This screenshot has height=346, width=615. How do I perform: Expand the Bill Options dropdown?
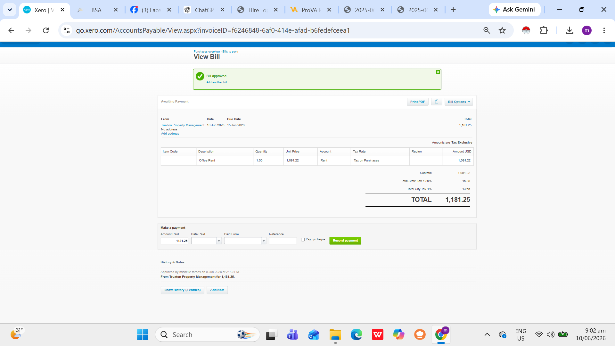(459, 102)
